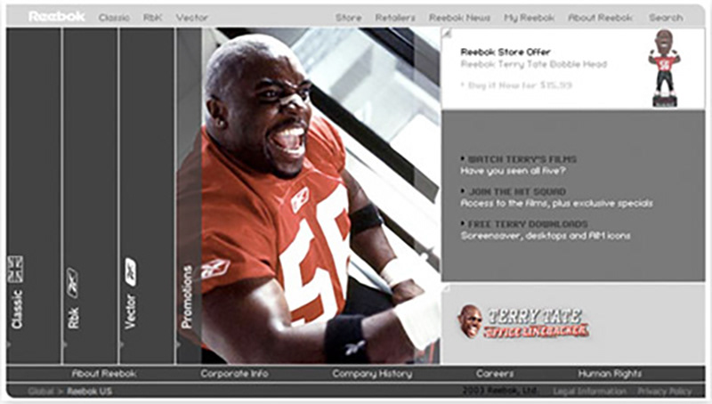
Task: Open the RbK top menu item
Action: tap(152, 18)
